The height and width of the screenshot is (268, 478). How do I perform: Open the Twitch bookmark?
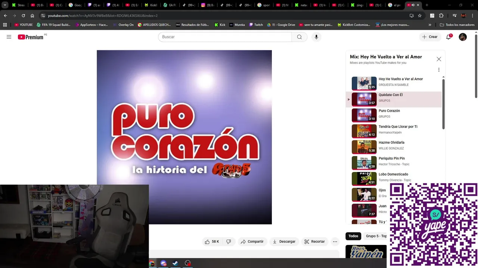tap(255, 25)
